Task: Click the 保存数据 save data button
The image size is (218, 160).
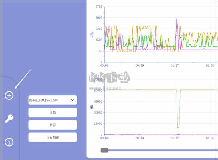Action: 53,138
